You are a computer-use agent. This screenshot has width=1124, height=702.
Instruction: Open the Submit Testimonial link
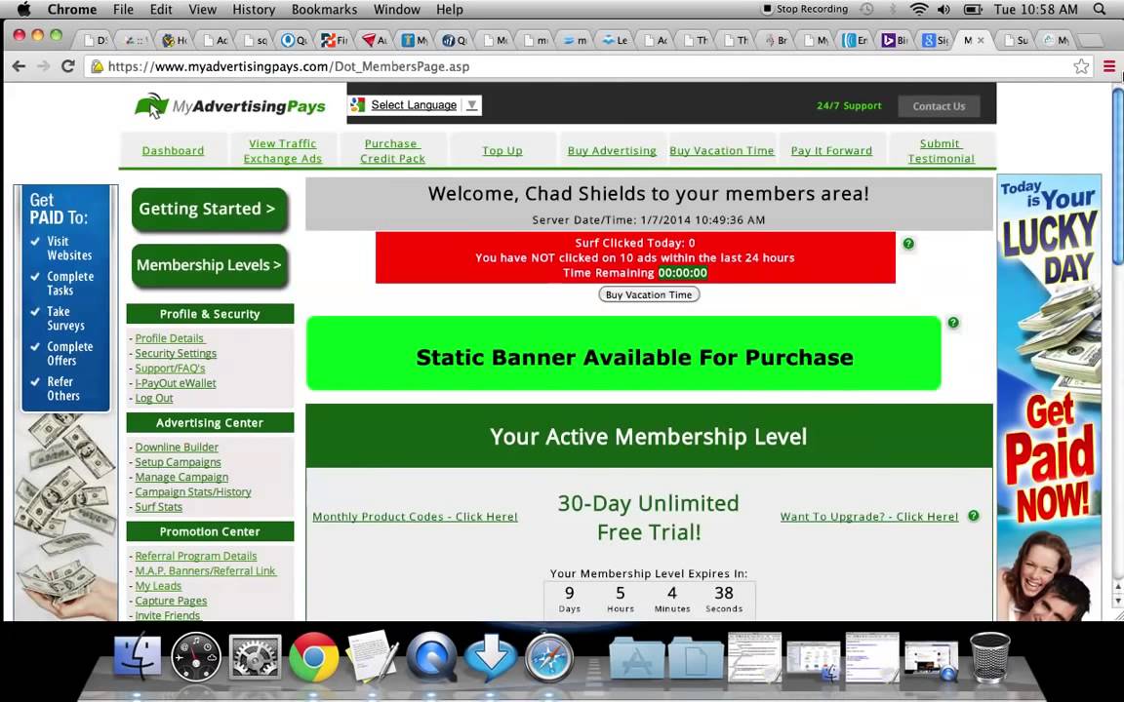(942, 150)
